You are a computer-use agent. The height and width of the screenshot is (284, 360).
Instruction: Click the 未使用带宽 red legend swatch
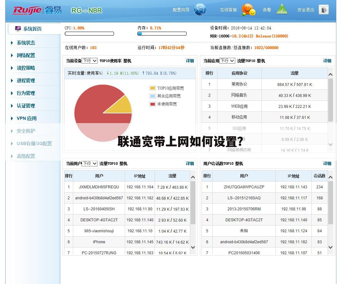click(x=152, y=104)
